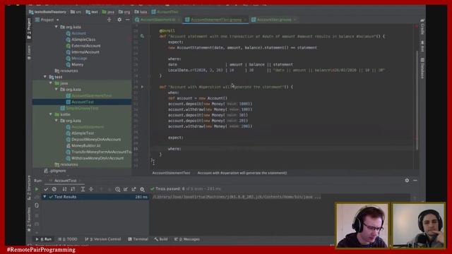Open Structure side tab
The image size is (452, 254).
(29, 188)
